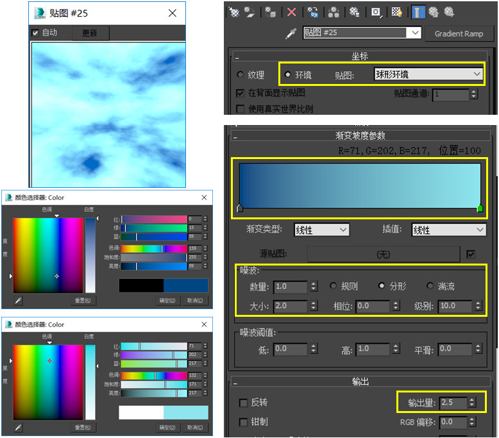Click the red X reset map icon
Viewport: 499px width, 438px height.
pyautogui.click(x=291, y=12)
